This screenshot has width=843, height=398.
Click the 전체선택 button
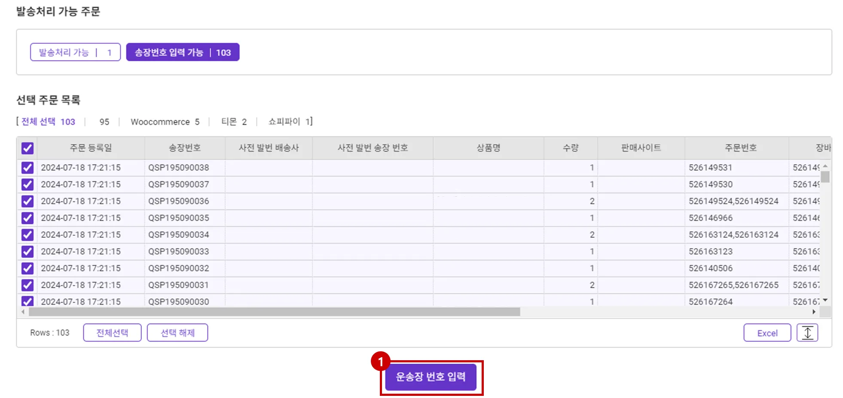pos(112,333)
